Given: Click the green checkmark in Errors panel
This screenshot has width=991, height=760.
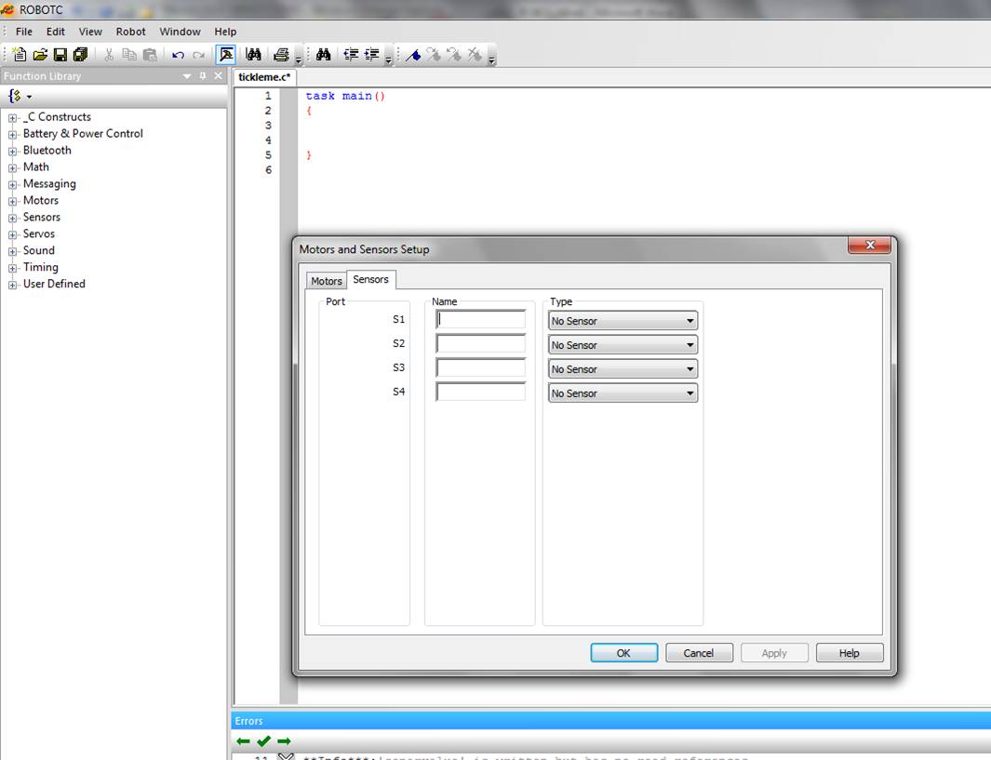Looking at the screenshot, I should (263, 741).
